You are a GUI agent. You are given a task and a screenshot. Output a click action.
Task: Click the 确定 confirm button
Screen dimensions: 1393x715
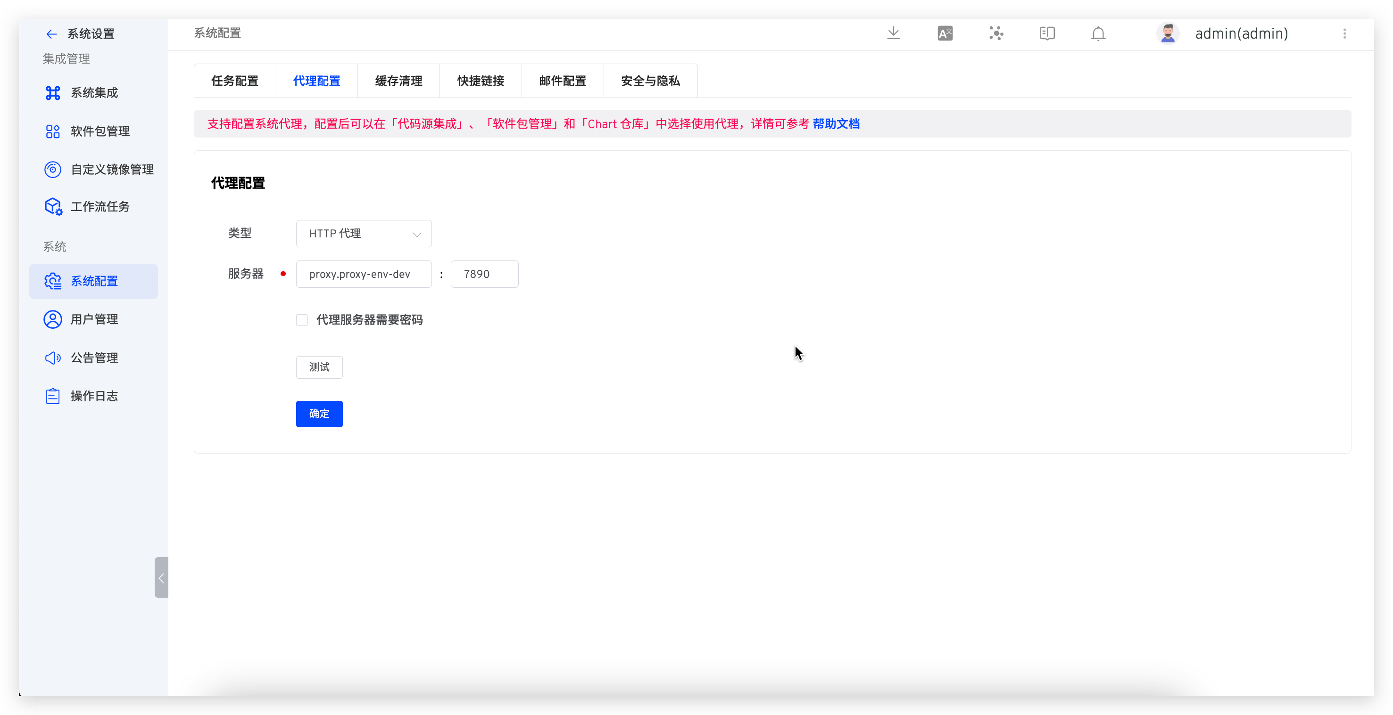[x=319, y=414]
